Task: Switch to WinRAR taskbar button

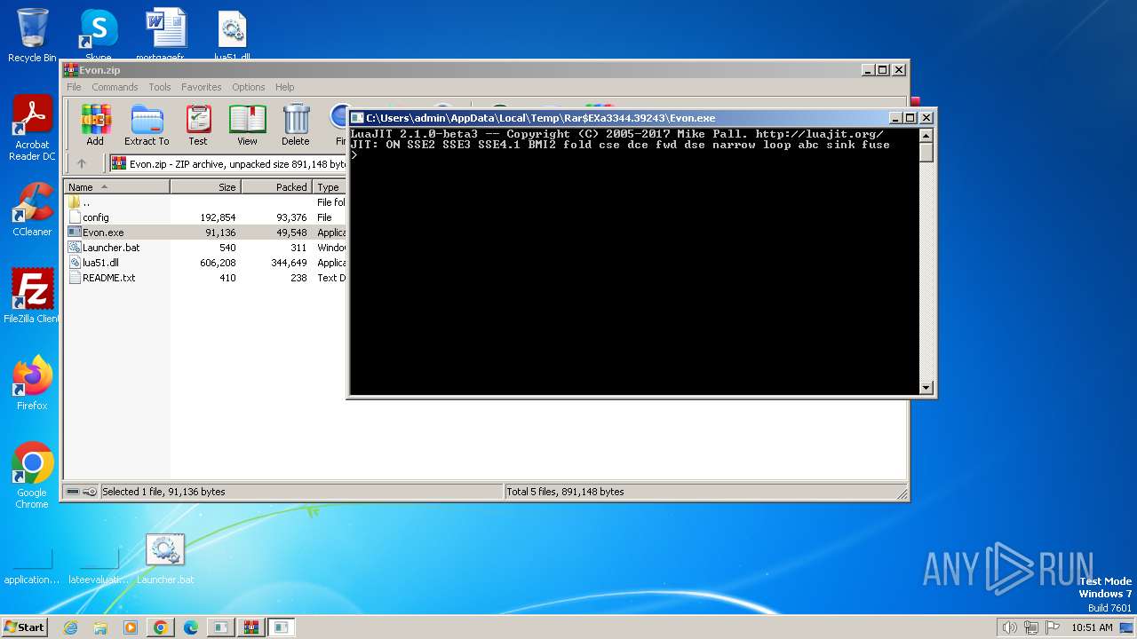Action: [250, 627]
